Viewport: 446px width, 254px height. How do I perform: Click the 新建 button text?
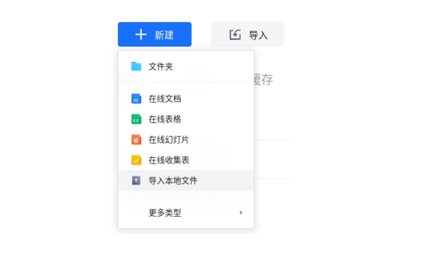coord(164,35)
